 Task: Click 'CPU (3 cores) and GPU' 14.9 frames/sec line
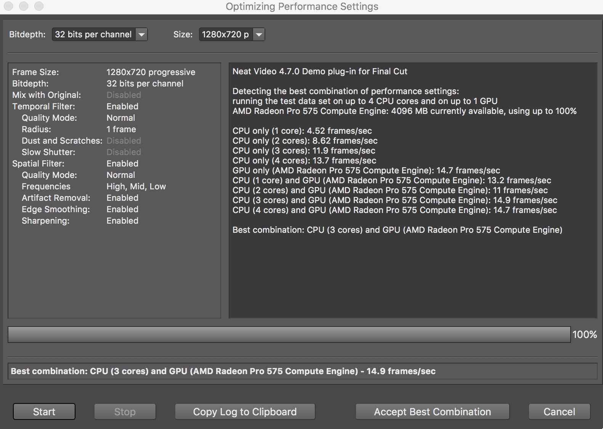(395, 200)
